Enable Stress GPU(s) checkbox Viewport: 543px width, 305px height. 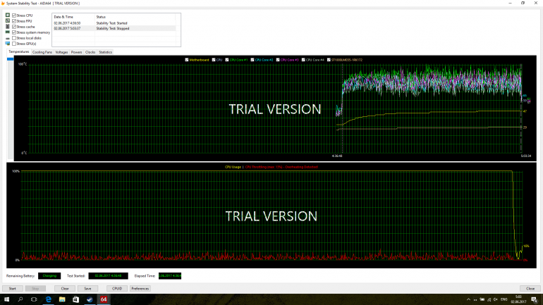point(14,44)
